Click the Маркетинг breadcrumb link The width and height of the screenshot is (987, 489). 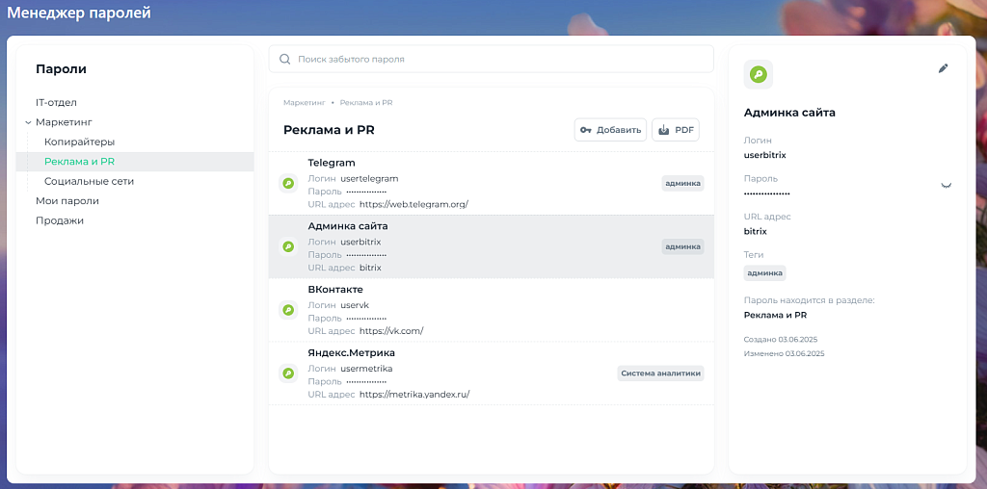[304, 102]
